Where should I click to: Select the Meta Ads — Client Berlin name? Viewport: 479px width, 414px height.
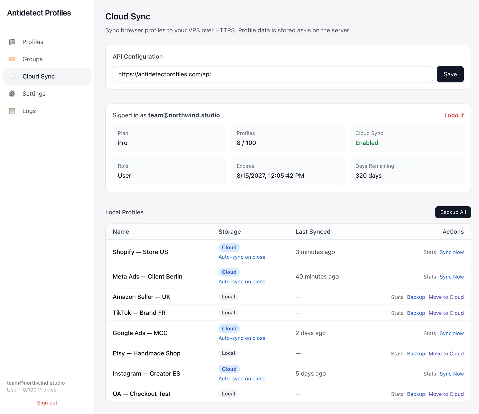pyautogui.click(x=147, y=277)
